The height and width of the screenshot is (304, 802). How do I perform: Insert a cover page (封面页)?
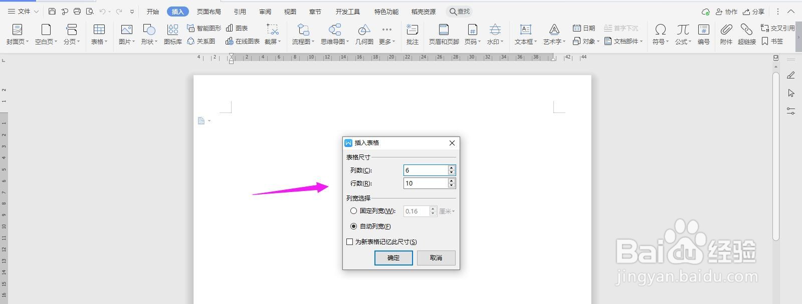tap(18, 34)
